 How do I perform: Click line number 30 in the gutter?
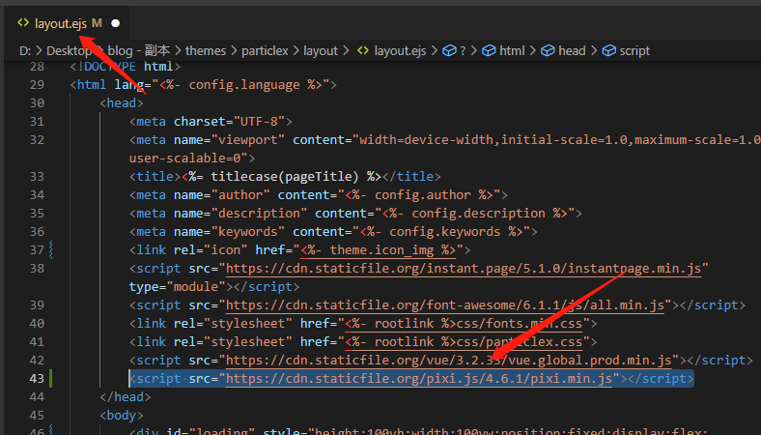(37, 103)
